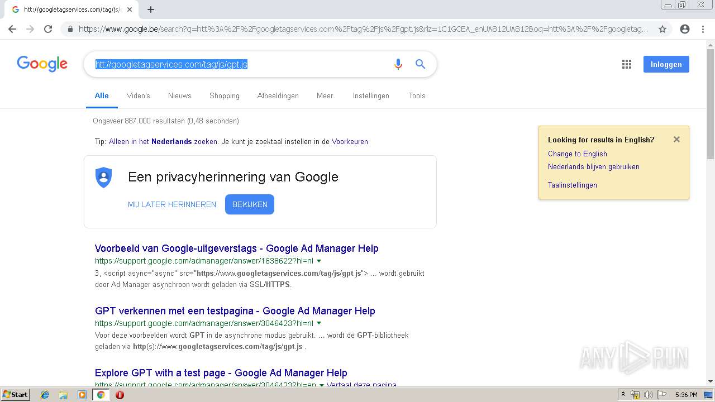
Task: Launch Internet Explorer from the taskbar
Action: [x=45, y=395]
